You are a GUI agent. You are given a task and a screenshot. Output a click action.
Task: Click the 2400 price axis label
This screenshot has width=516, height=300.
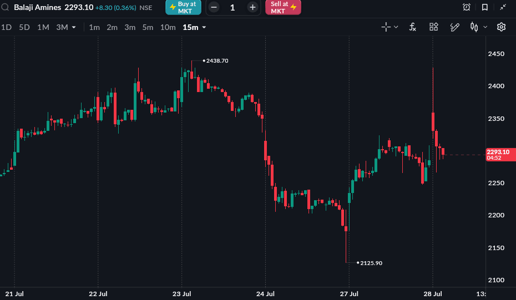[x=496, y=86]
